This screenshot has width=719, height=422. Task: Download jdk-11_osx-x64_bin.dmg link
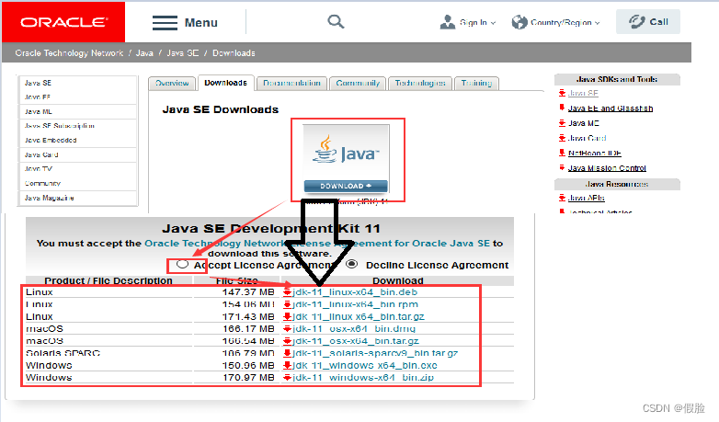coord(354,329)
